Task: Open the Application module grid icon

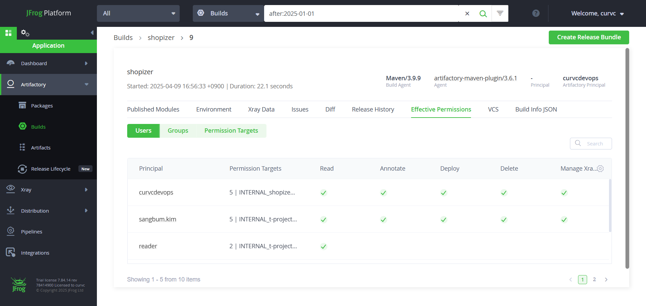Action: 8,33
